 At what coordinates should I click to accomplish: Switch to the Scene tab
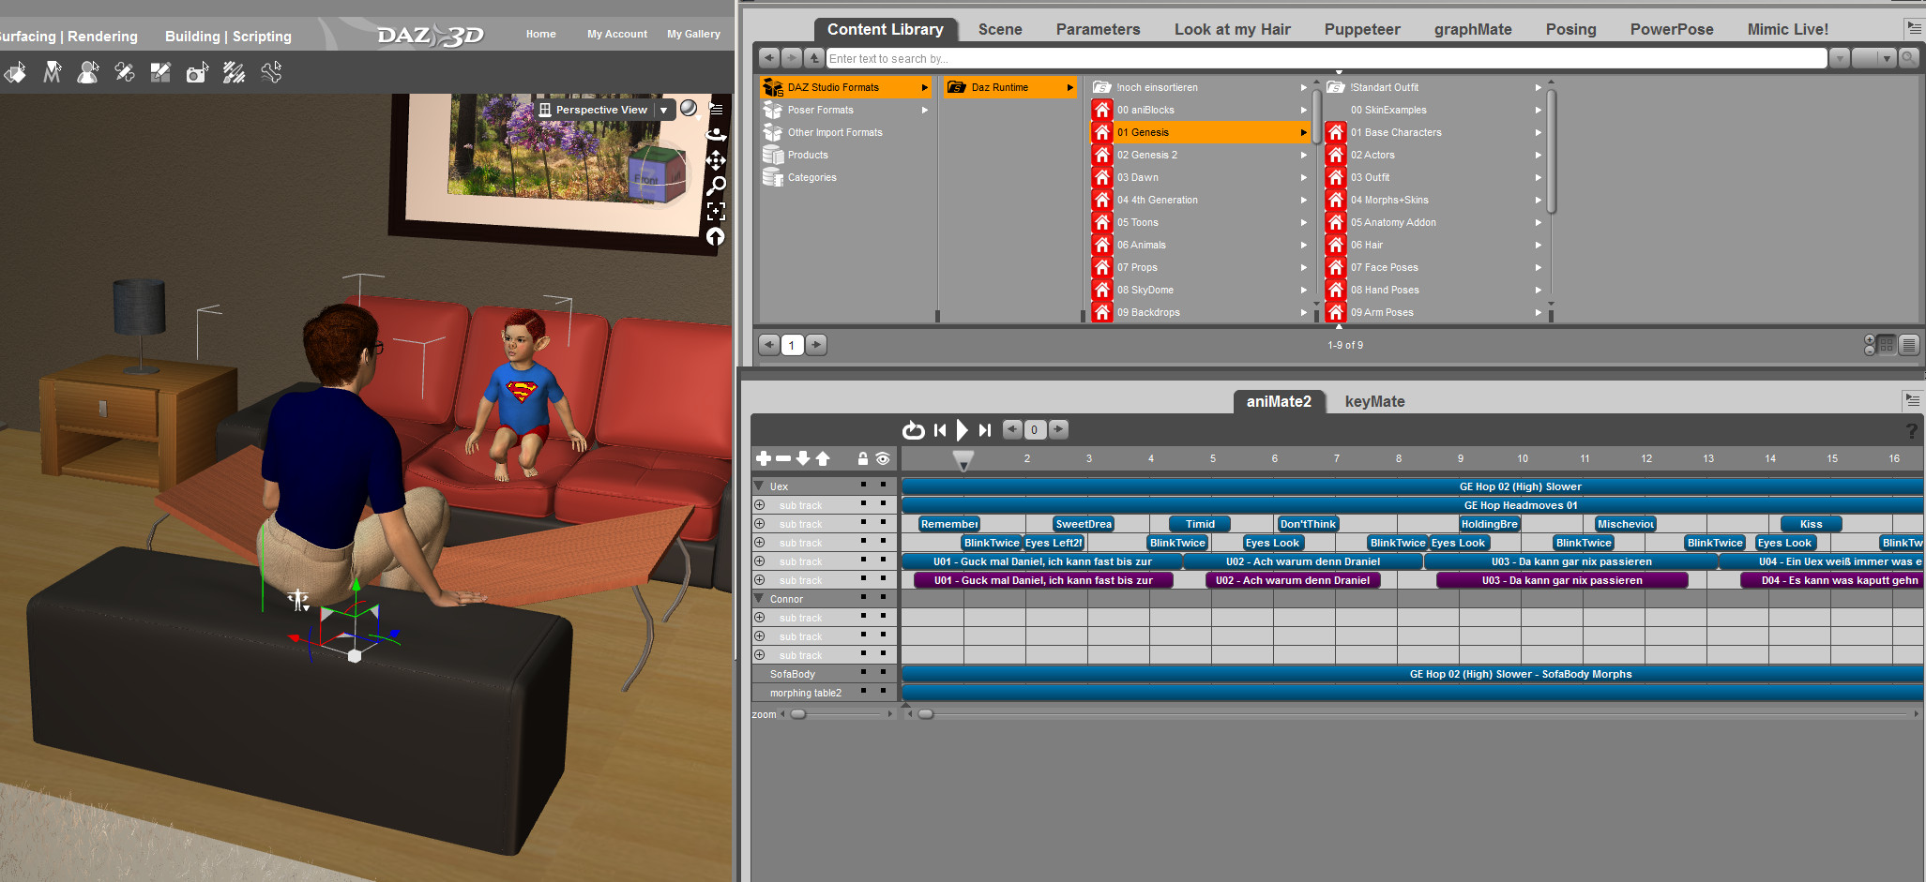[1000, 29]
